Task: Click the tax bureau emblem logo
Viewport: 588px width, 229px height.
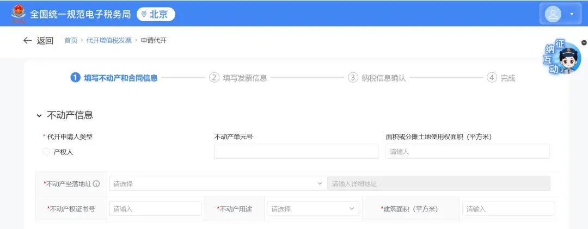Action: click(18, 14)
